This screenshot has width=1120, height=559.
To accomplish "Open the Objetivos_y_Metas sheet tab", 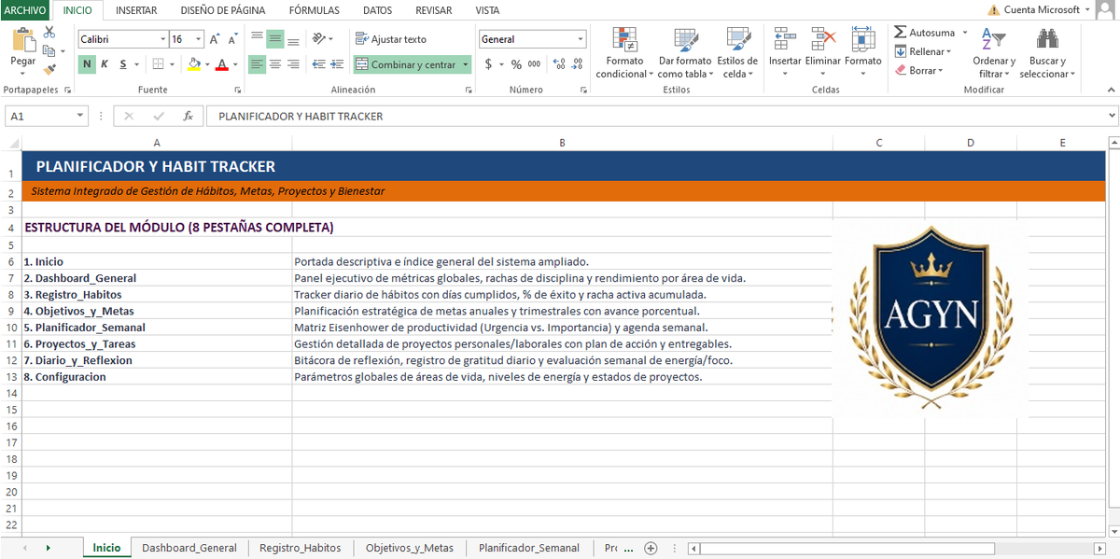I will coord(410,548).
